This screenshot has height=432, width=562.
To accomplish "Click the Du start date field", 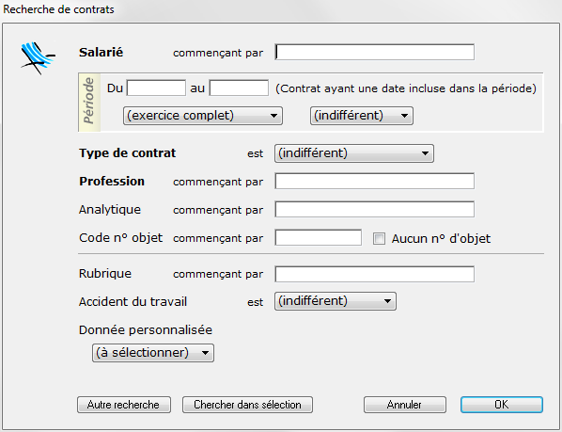I will (156, 88).
